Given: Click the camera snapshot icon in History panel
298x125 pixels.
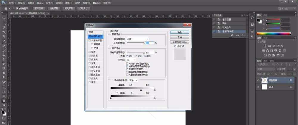Looking at the screenshot, I should (x=237, y=35).
